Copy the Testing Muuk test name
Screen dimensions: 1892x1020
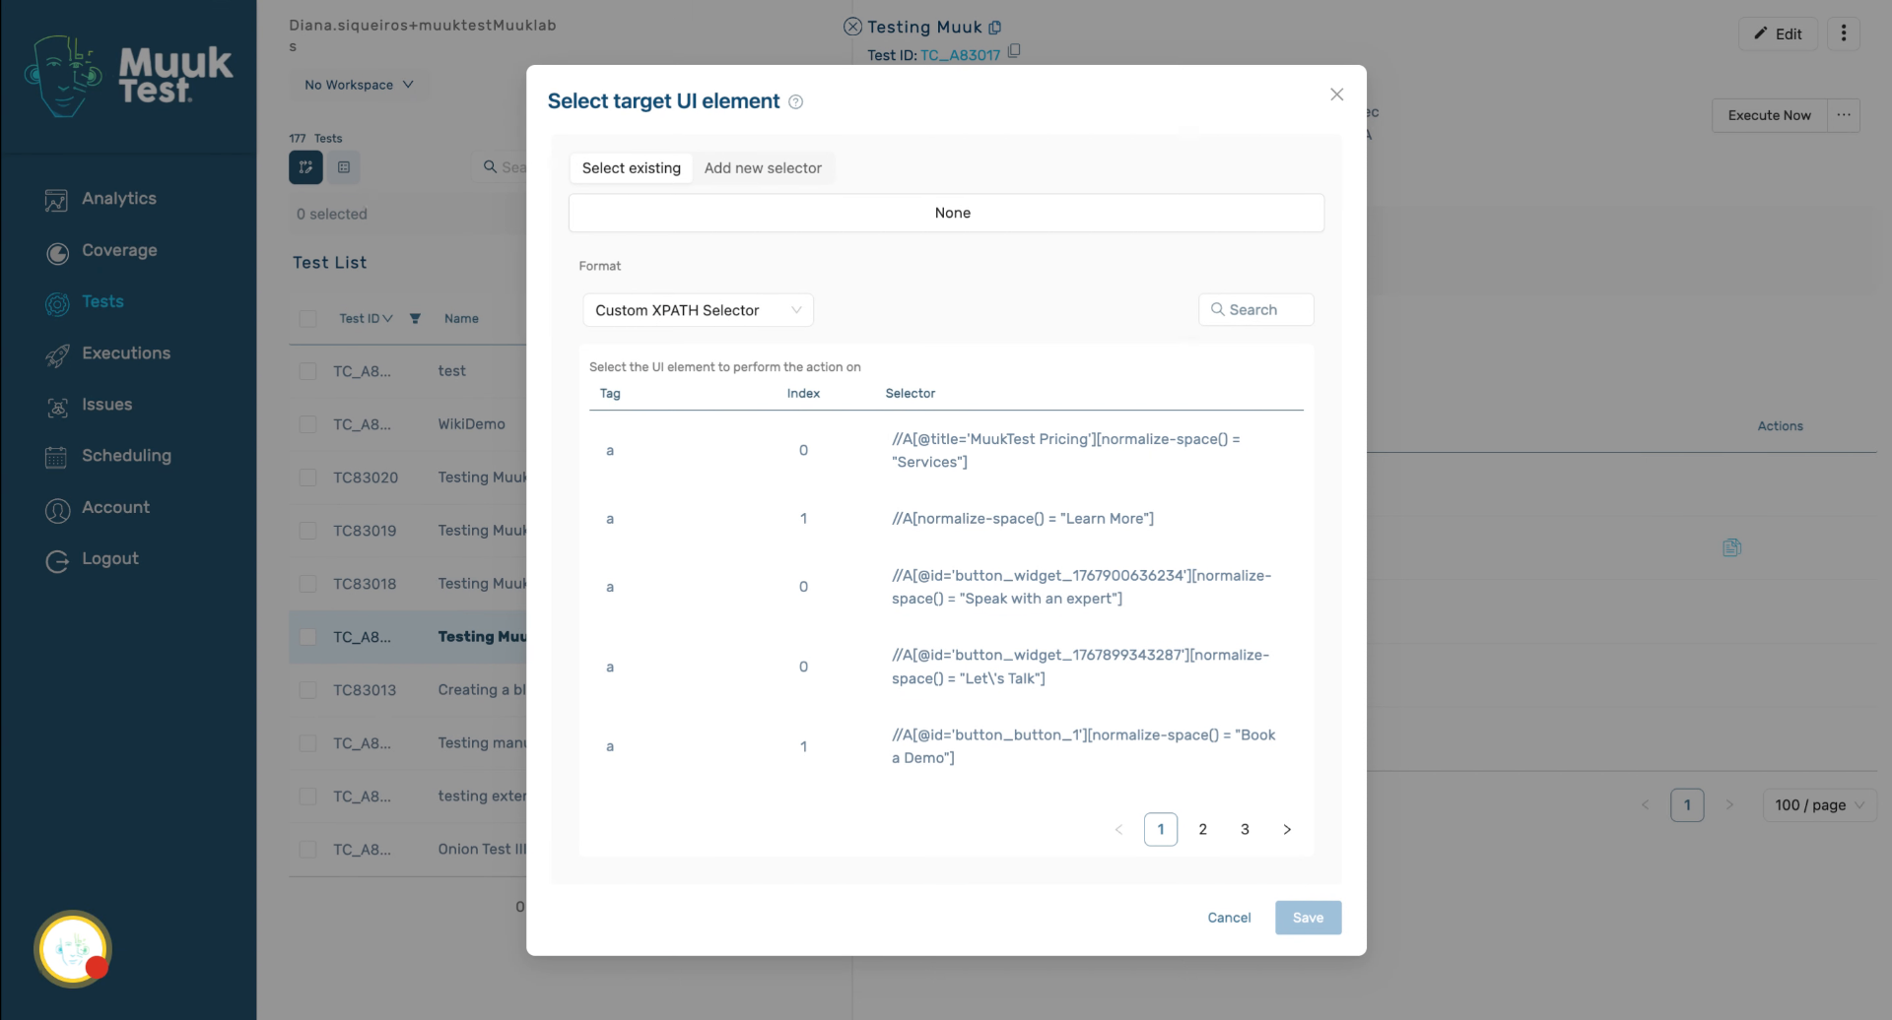[995, 28]
